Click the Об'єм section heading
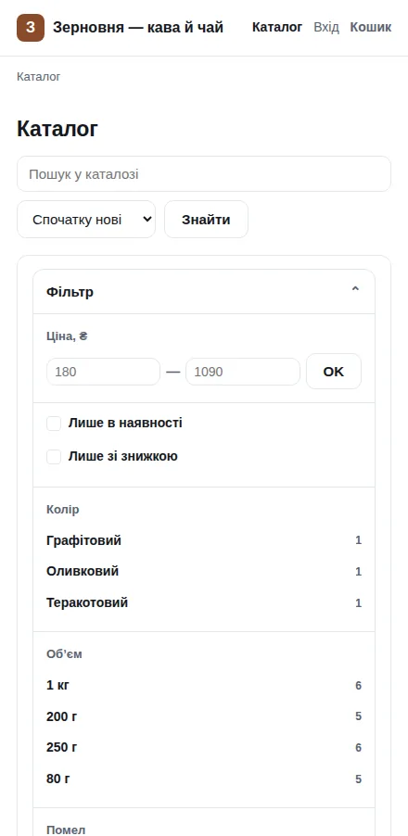This screenshot has width=408, height=836. tap(64, 654)
